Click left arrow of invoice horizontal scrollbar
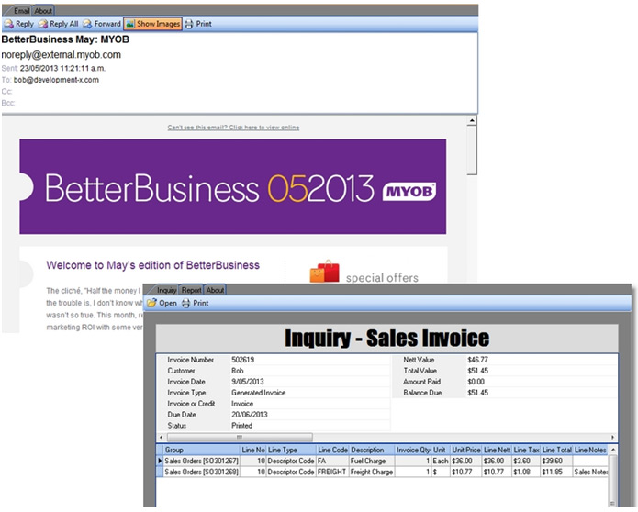Image resolution: width=638 pixels, height=512 pixels. 162,437
